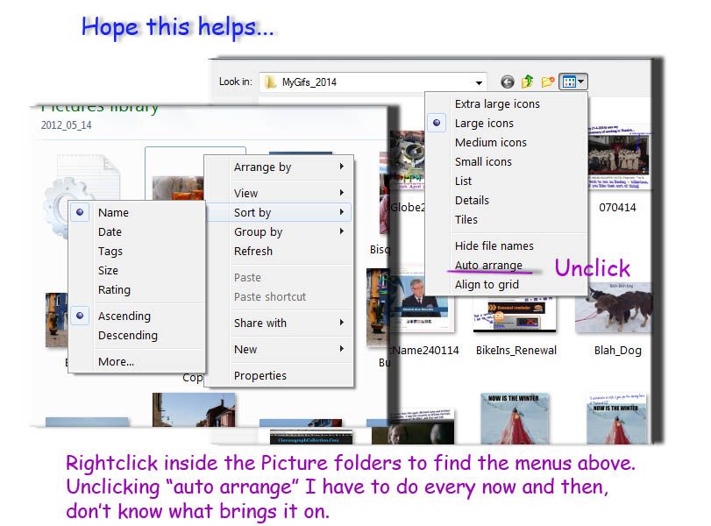Expand the Group by submenu
Screen dimensions: 711x526
(279, 231)
